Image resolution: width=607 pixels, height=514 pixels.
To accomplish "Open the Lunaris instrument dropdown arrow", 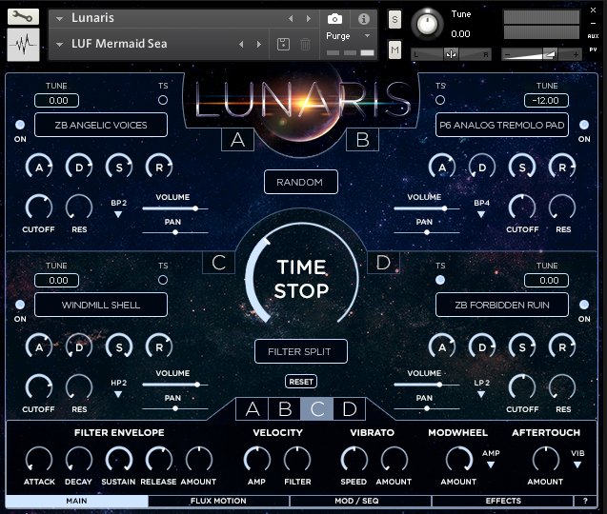I will point(59,19).
